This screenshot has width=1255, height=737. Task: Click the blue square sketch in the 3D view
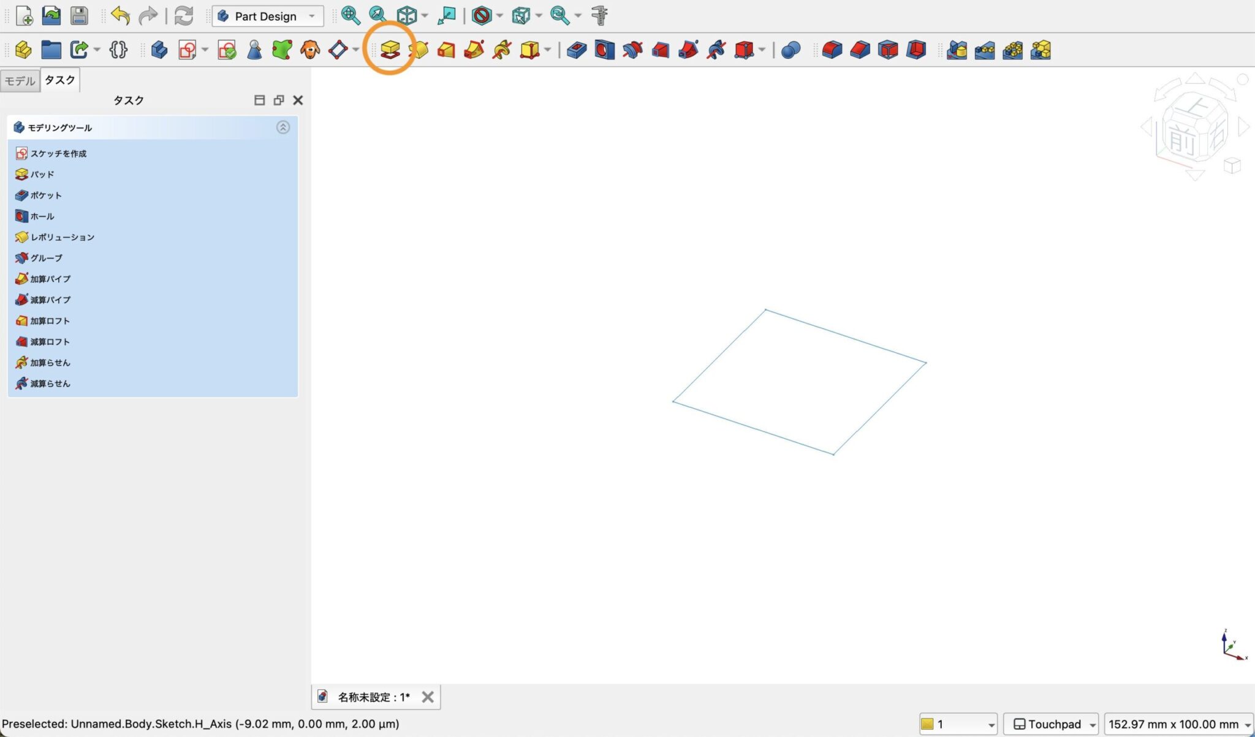[x=800, y=382]
